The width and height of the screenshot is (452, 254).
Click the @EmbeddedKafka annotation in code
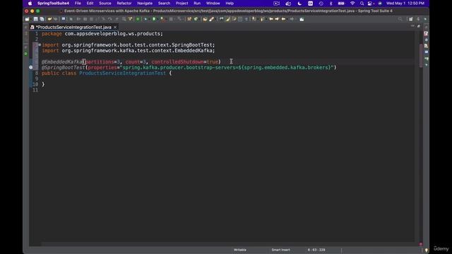point(62,62)
